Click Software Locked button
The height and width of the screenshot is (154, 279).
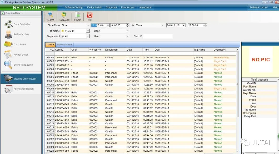click(x=258, y=7)
